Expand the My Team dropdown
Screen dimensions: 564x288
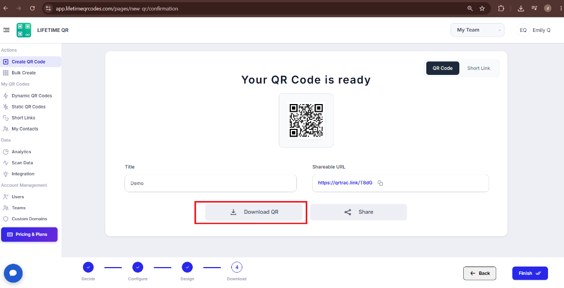(478, 30)
